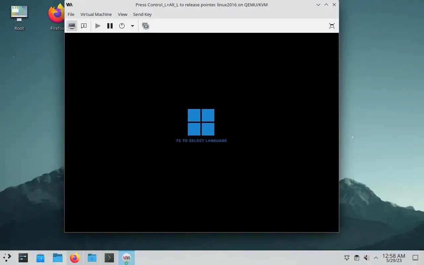
Task: Open the Send Key menu
Action: pos(142,14)
